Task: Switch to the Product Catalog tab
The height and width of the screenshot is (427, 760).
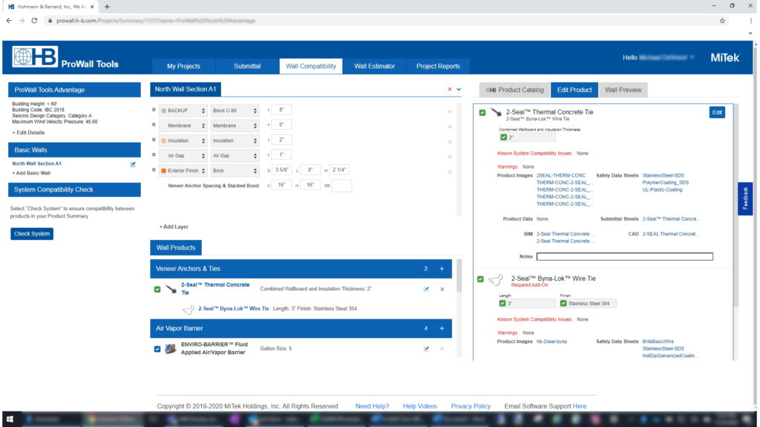Action: [515, 90]
